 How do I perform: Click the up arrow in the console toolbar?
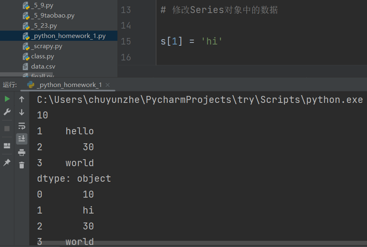[22, 99]
